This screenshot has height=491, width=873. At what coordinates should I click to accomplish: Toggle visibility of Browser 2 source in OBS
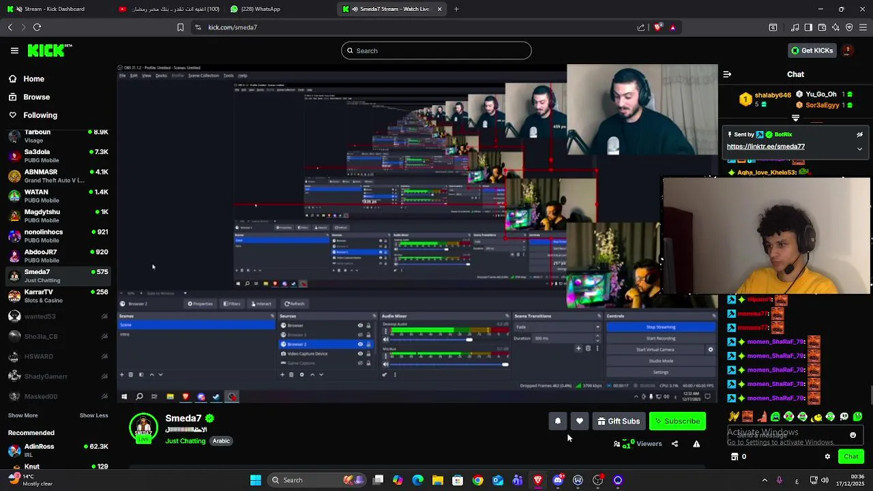pos(360,344)
